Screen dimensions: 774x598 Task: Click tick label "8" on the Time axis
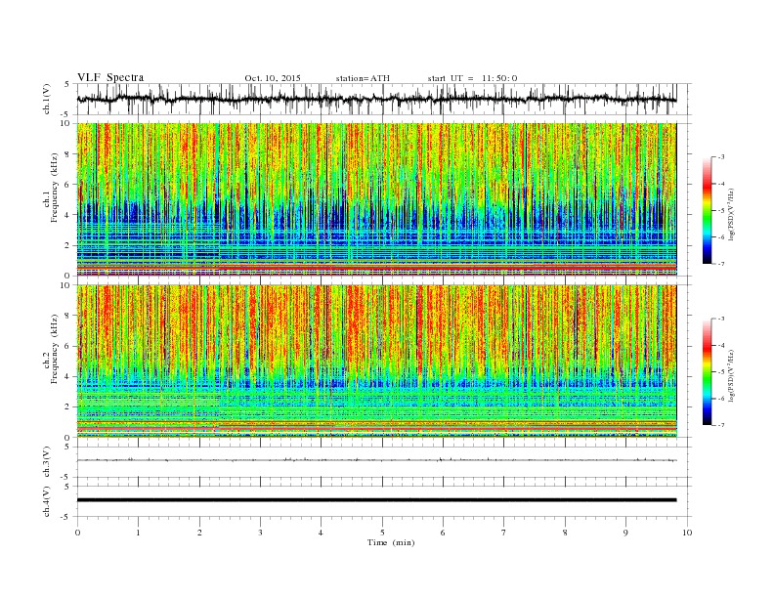(x=565, y=533)
